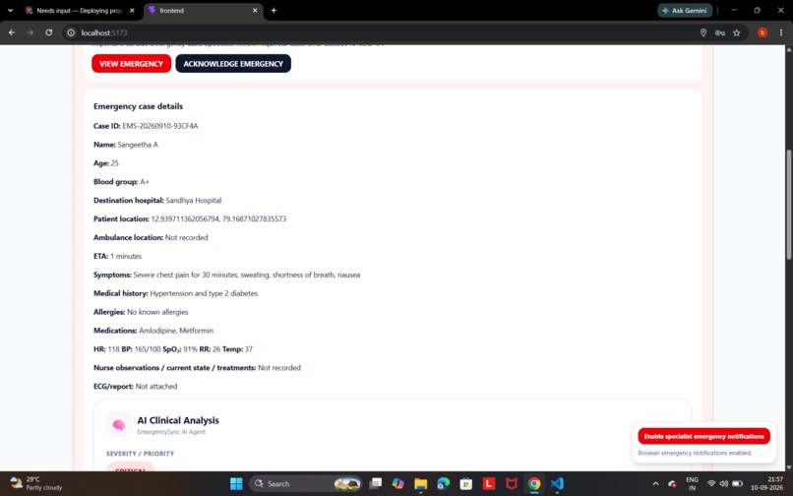
Task: Click Medications value Amlodipine, Metformin
Action: tap(176, 331)
